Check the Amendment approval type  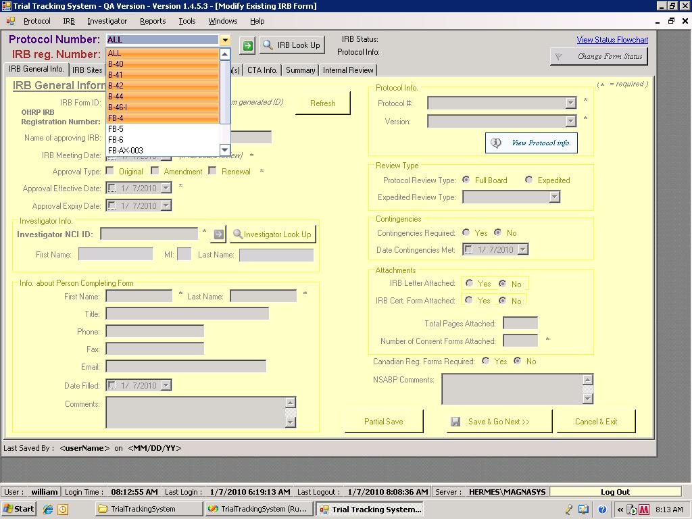click(x=155, y=171)
